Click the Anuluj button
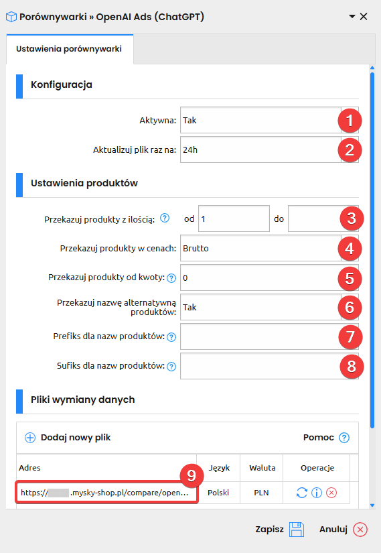 344,530
